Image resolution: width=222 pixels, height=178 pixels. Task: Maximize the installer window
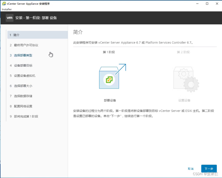207,4
